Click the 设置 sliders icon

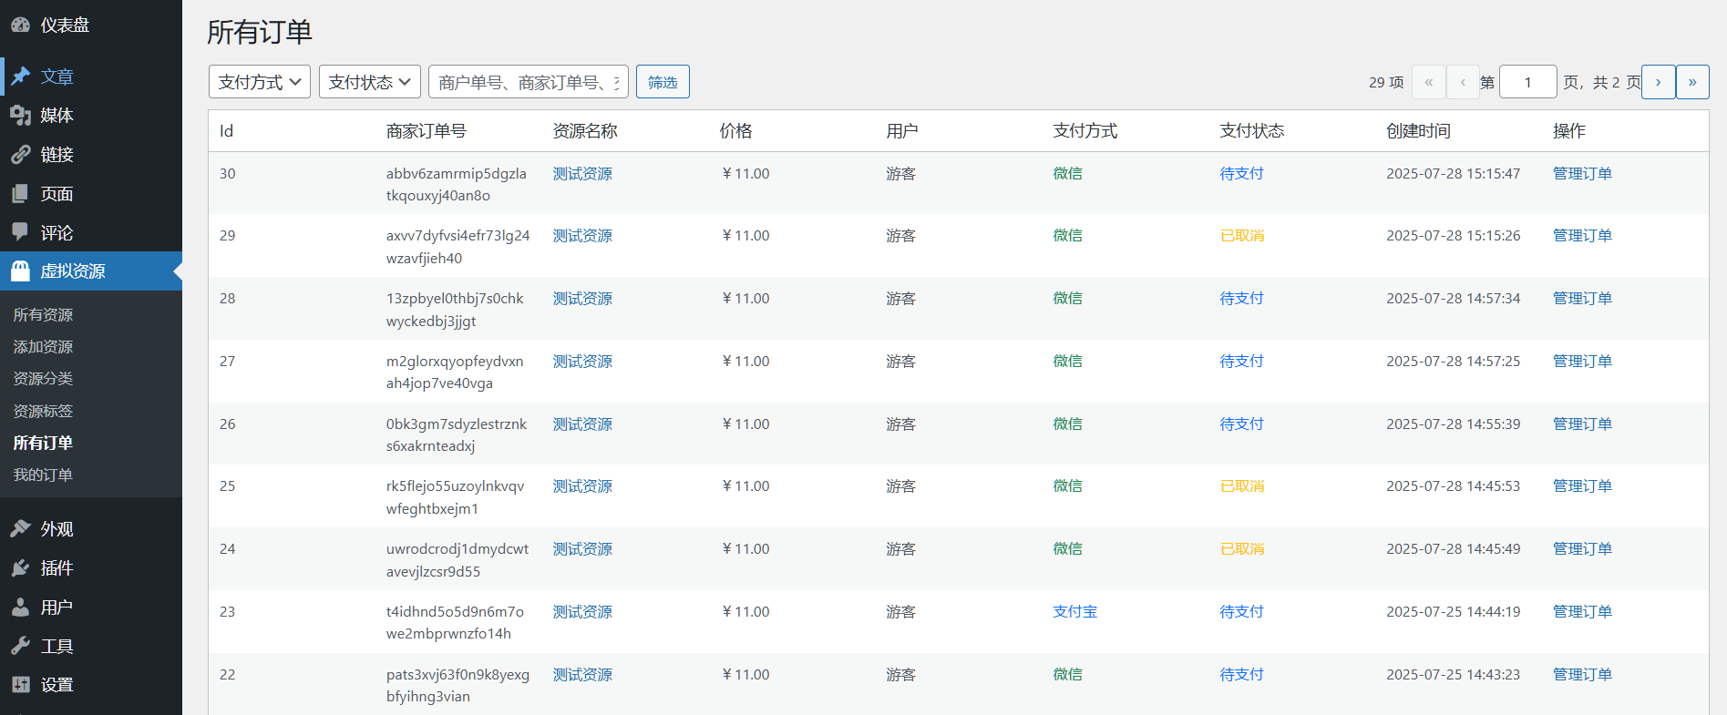click(20, 685)
